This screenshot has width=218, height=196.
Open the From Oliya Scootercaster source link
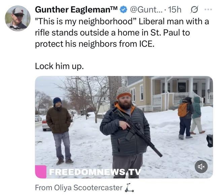(79, 188)
